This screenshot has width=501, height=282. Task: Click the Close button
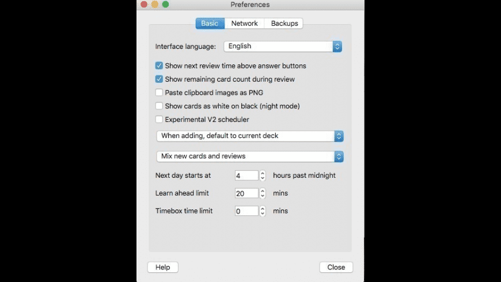(336, 267)
